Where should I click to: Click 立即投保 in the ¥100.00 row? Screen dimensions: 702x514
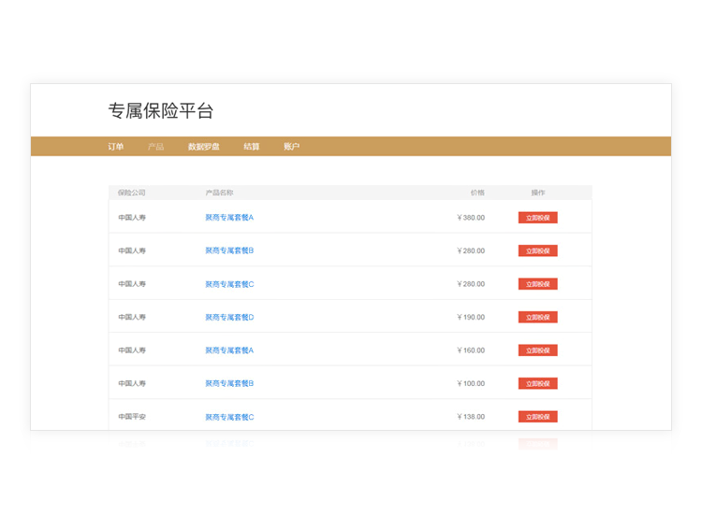click(537, 383)
